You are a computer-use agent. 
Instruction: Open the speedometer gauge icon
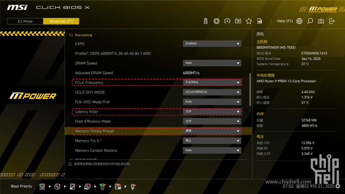(x=227, y=21)
